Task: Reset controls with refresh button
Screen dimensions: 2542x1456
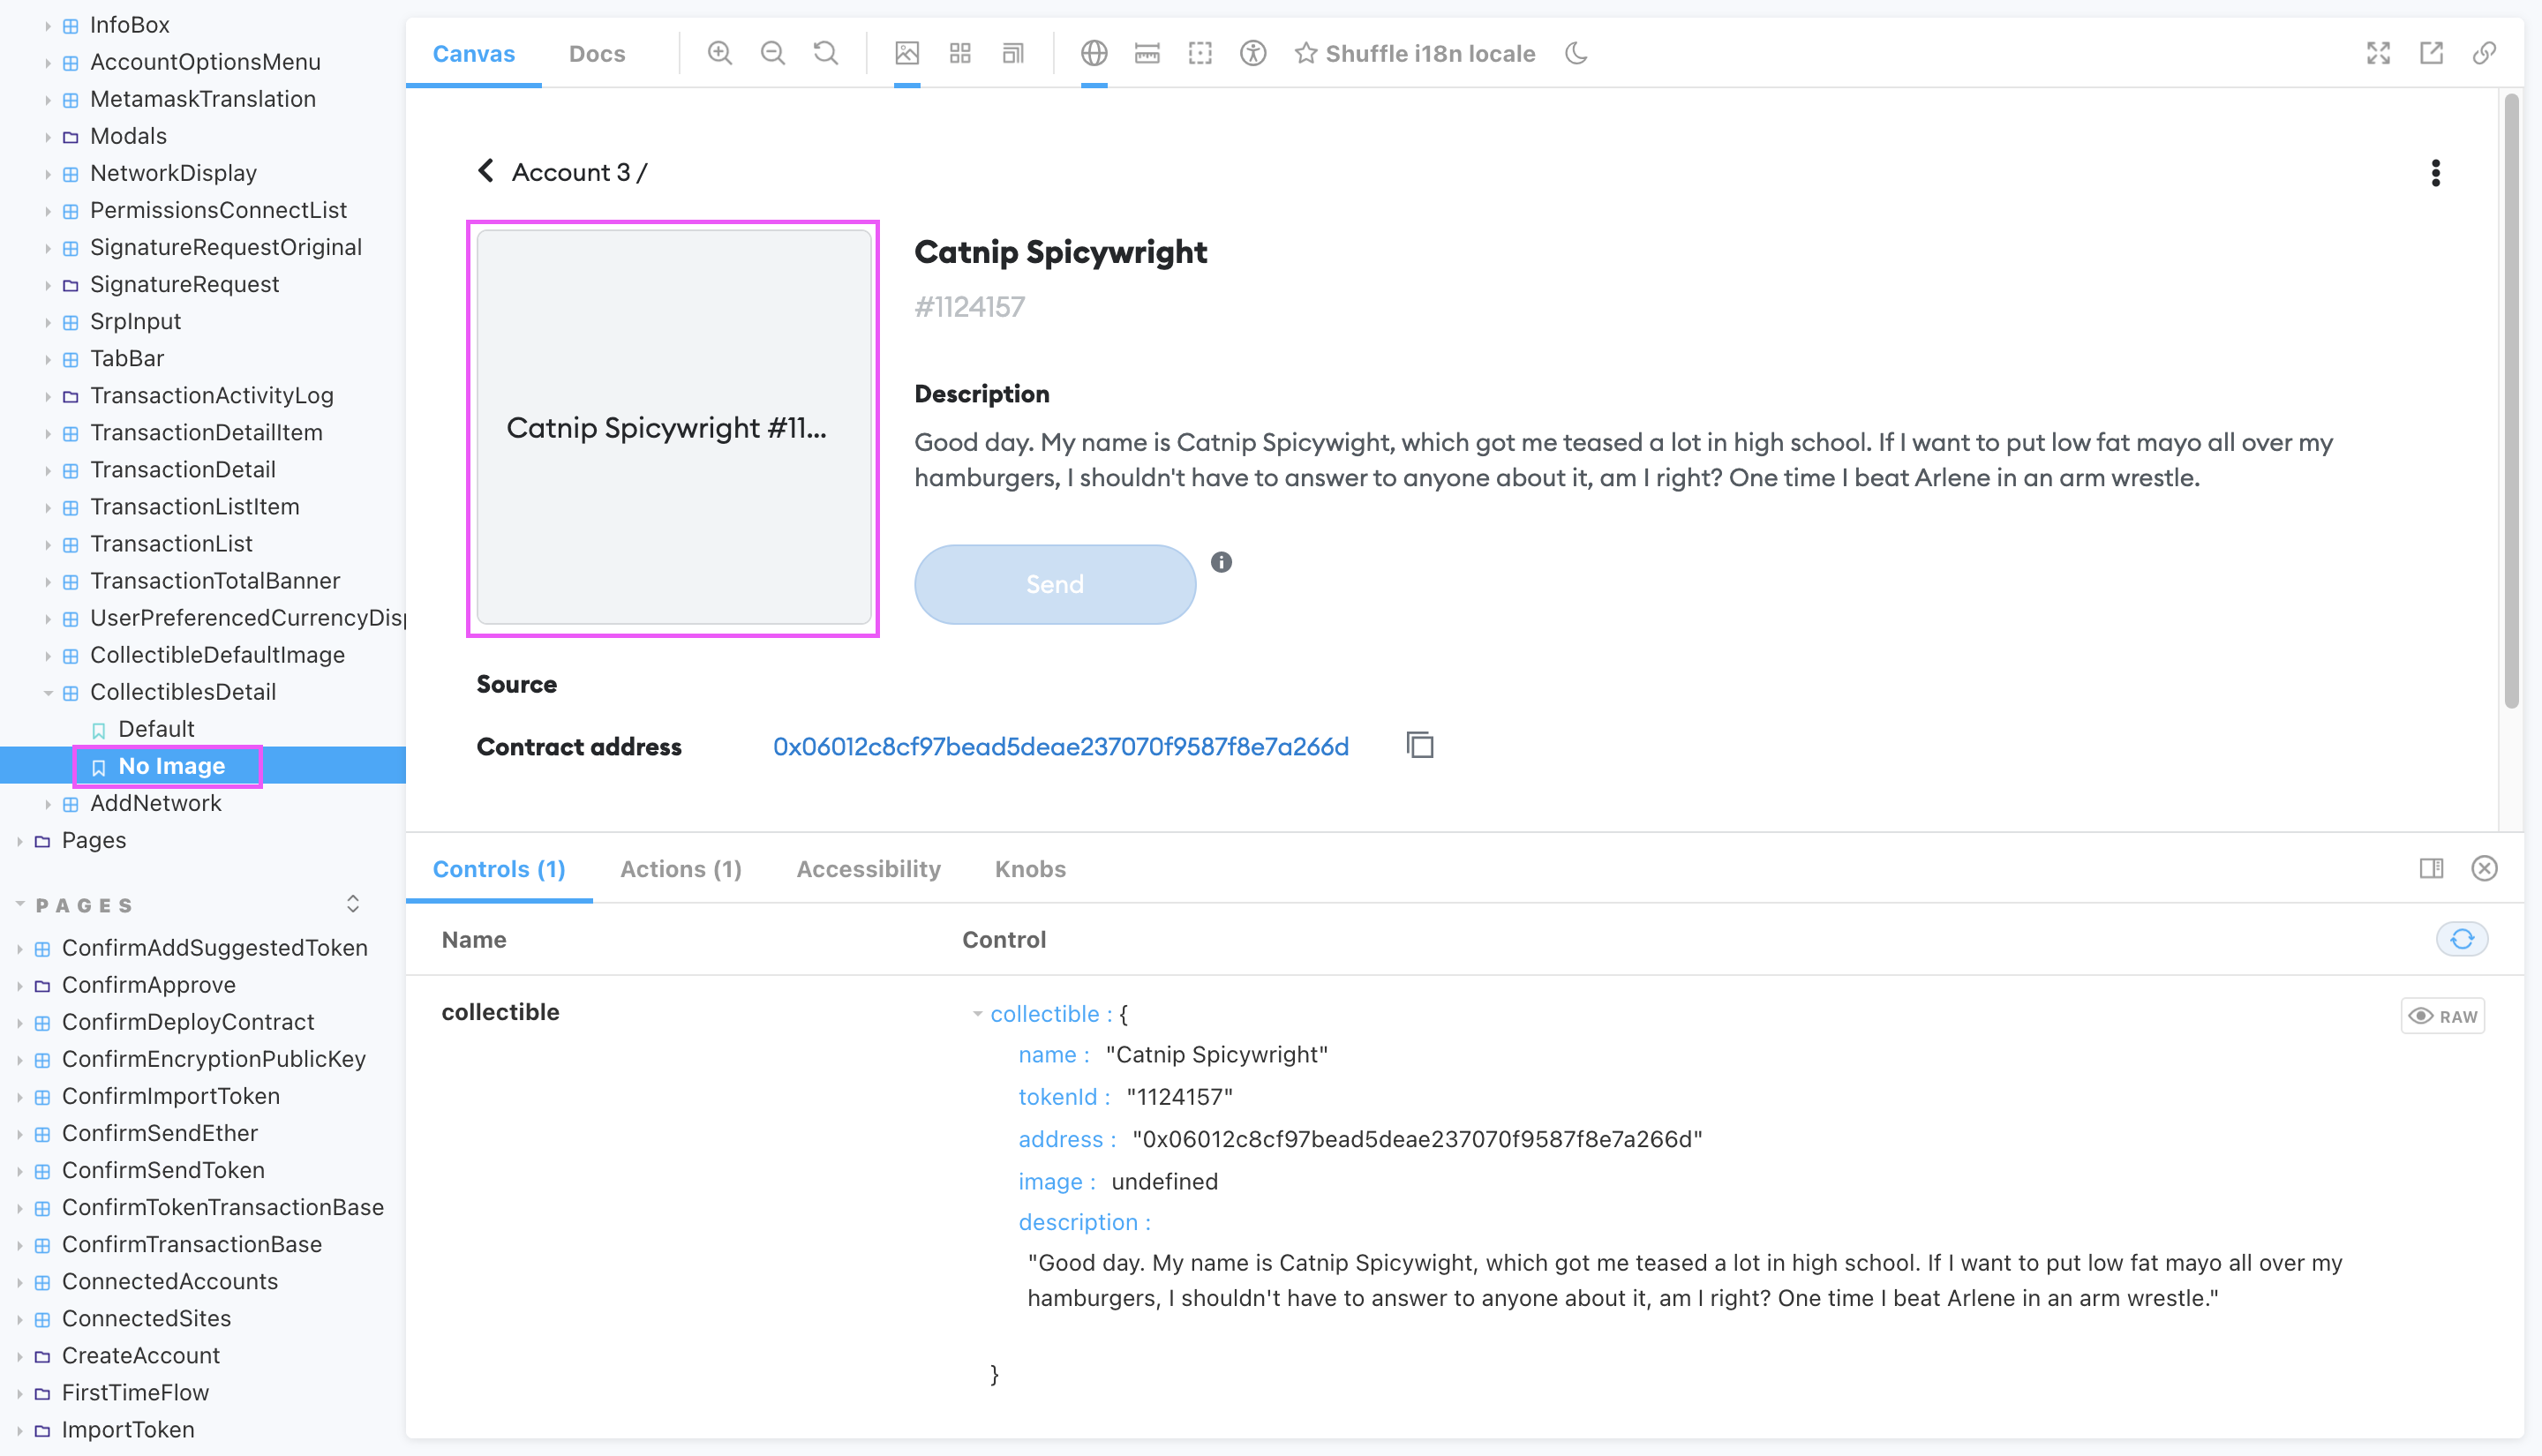Action: [2461, 939]
